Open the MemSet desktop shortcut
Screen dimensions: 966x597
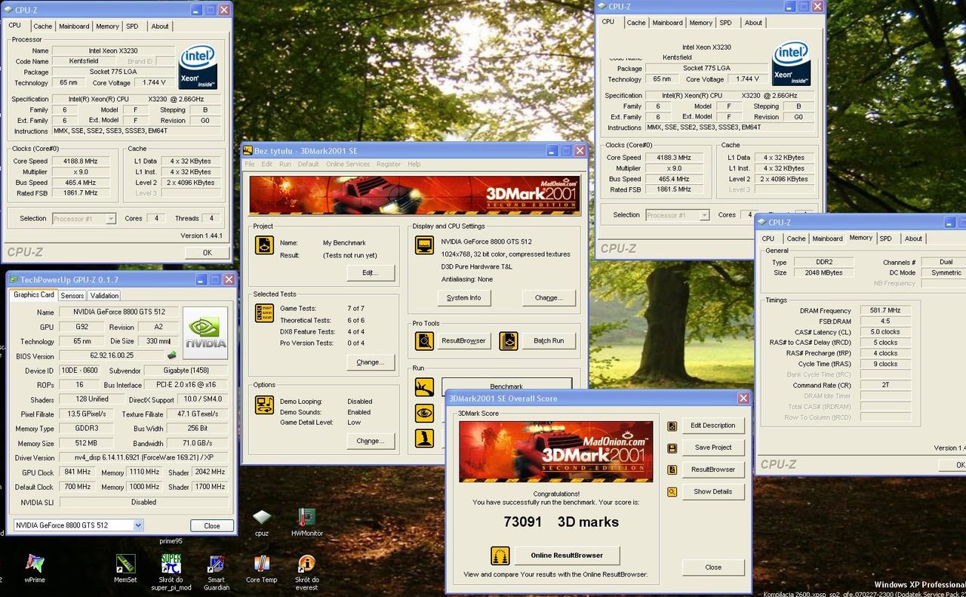pos(125,563)
